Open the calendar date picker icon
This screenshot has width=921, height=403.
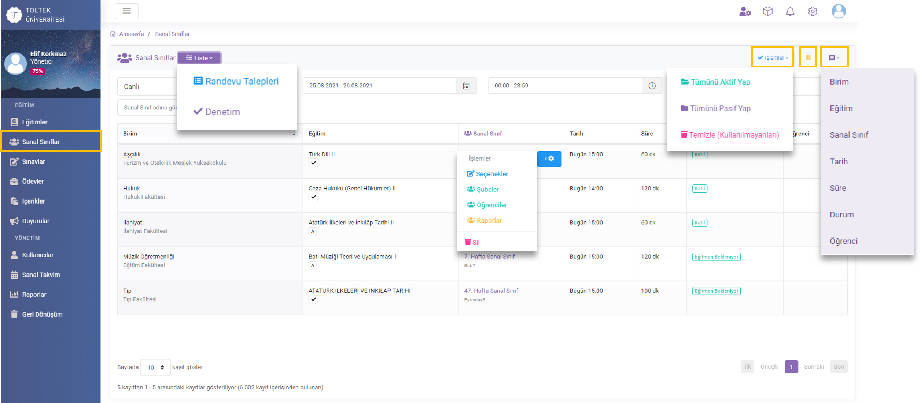click(x=466, y=86)
